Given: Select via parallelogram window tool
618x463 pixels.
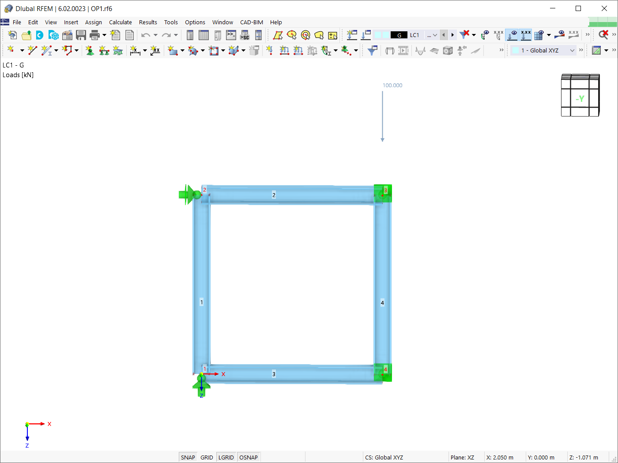Looking at the screenshot, I should tap(278, 35).
